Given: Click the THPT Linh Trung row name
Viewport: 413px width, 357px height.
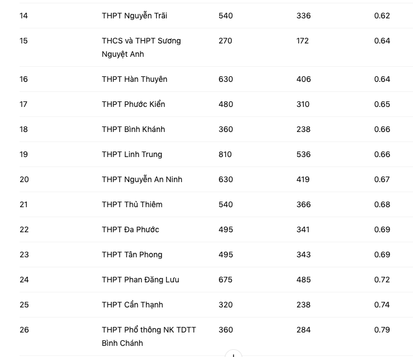Looking at the screenshot, I should click(x=132, y=154).
